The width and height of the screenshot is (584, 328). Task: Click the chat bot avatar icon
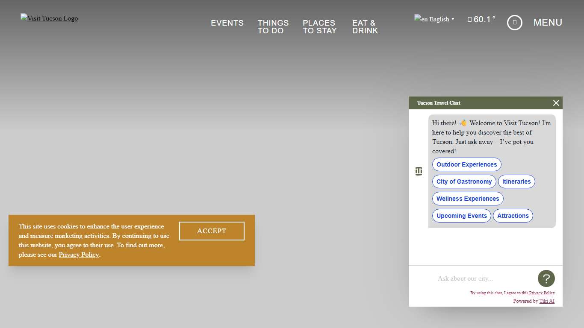[x=419, y=171]
